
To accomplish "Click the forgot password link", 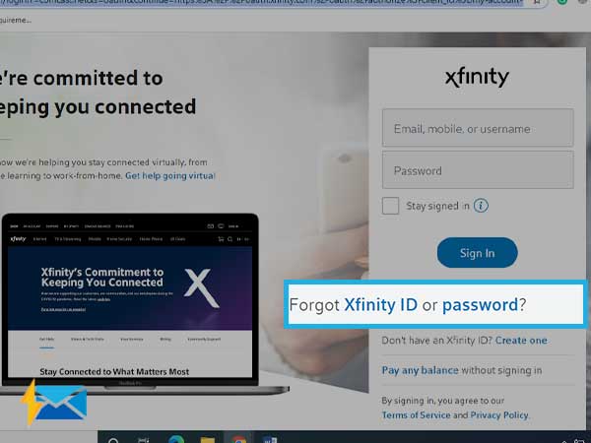I will click(x=480, y=305).
